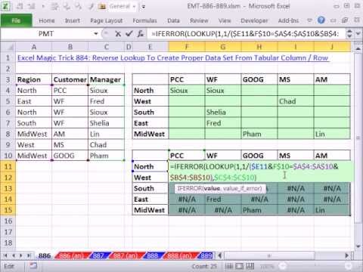Switch to the Data ribbon tab
The width and height of the screenshot is (363, 272).
[173, 20]
